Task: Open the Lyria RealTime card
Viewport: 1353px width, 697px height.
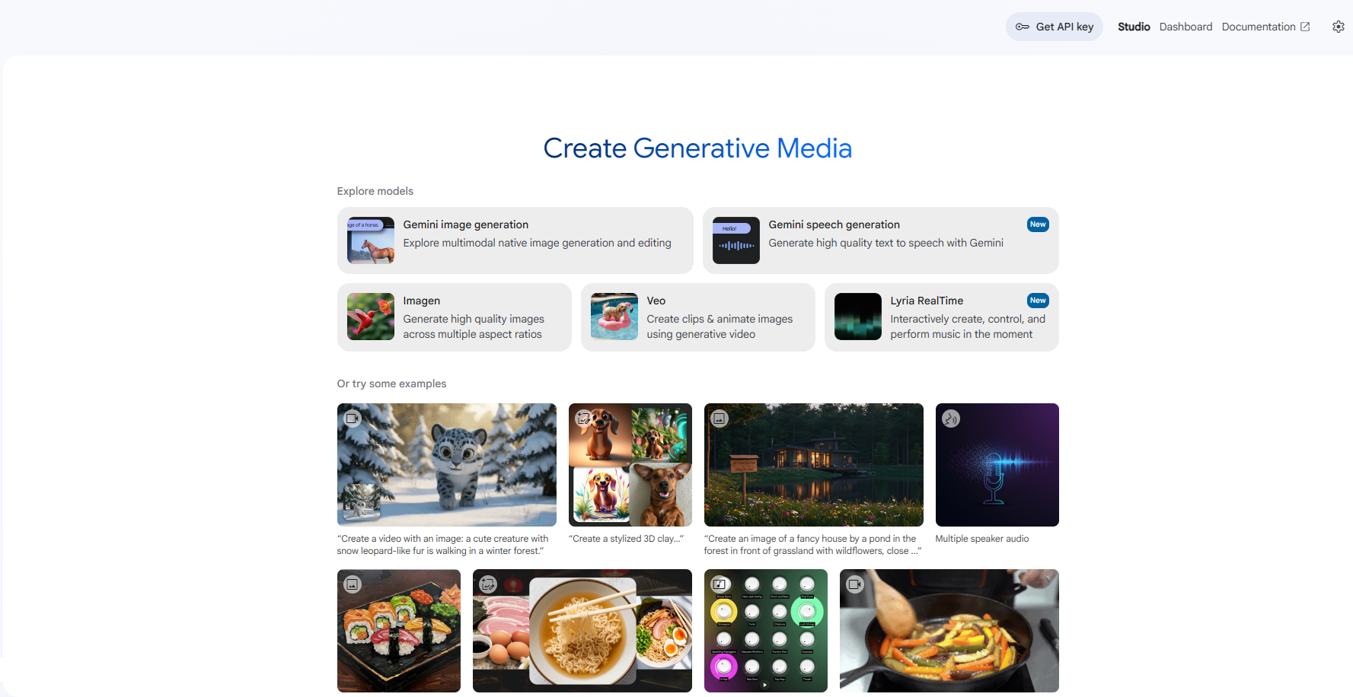Action: [942, 317]
